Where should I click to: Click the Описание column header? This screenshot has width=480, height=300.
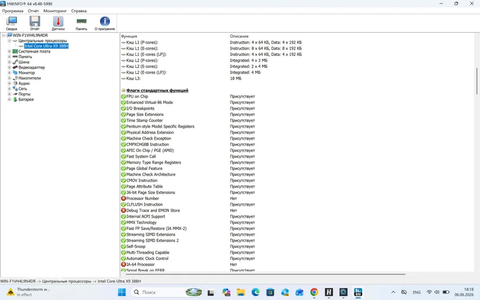239,36
